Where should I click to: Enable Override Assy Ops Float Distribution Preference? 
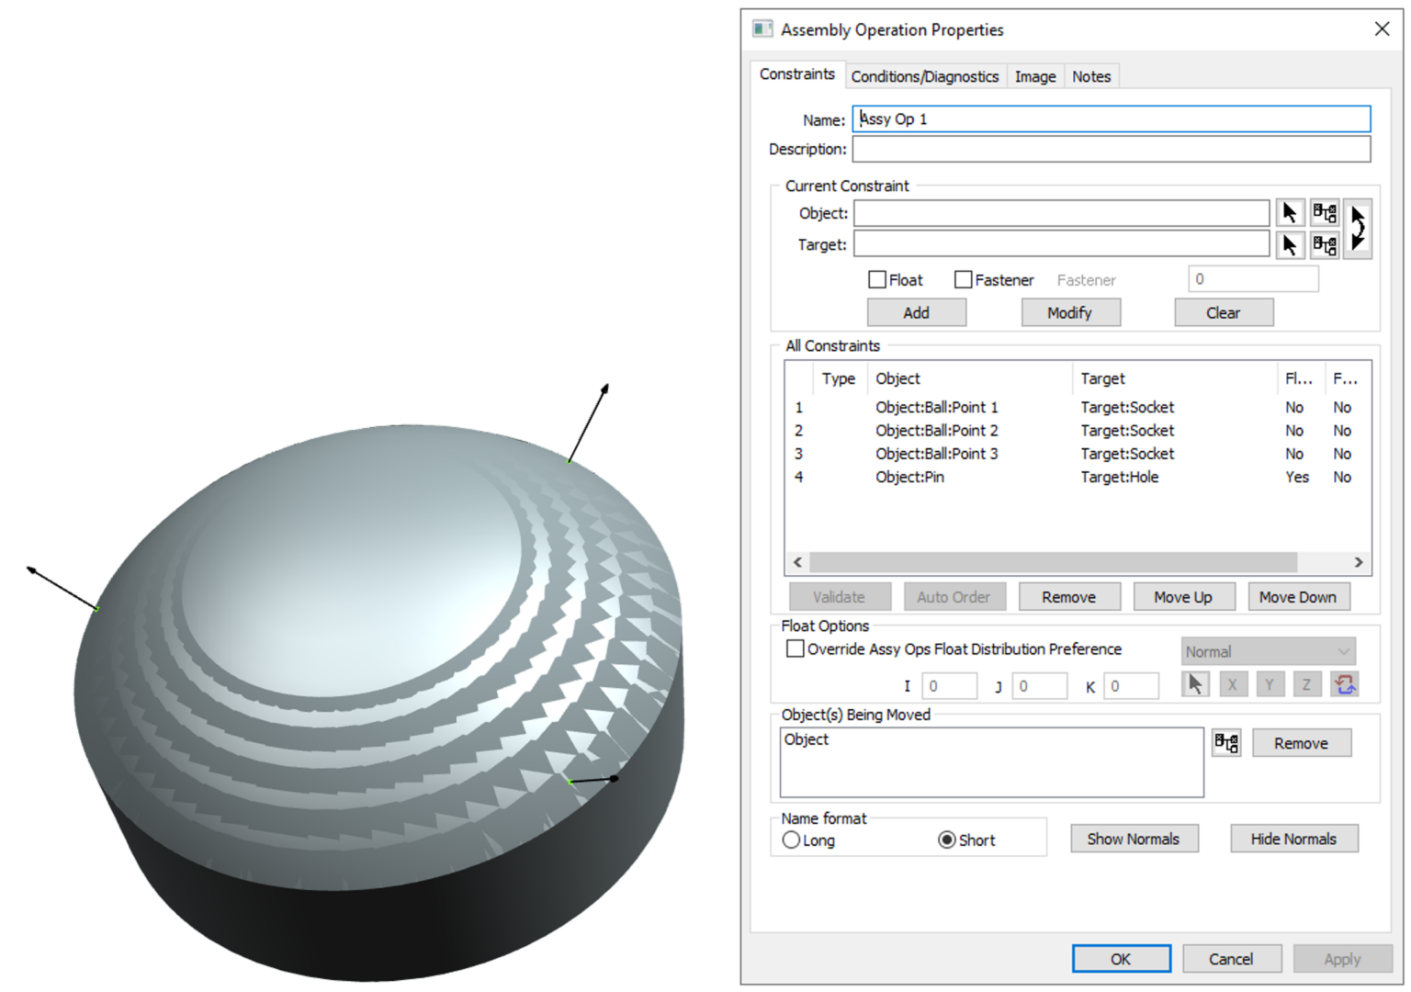pyautogui.click(x=795, y=648)
